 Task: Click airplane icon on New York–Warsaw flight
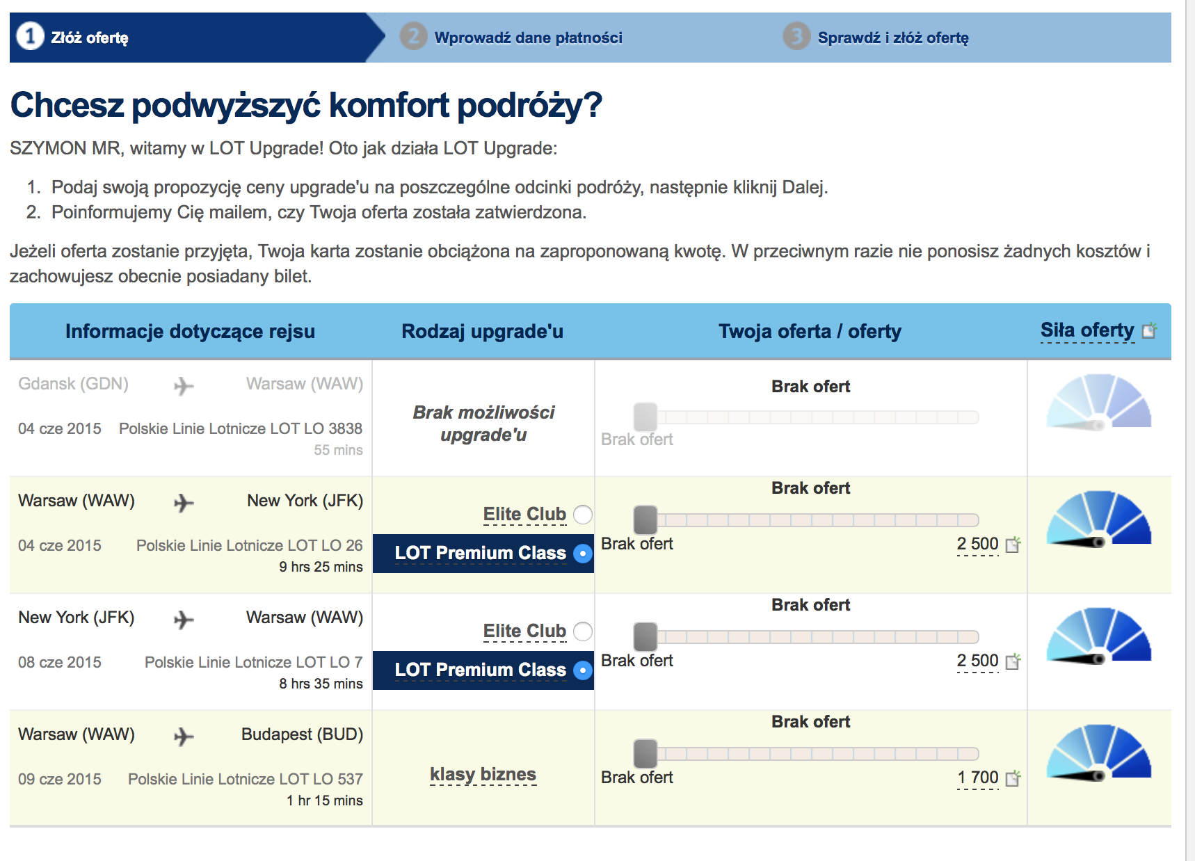(184, 619)
